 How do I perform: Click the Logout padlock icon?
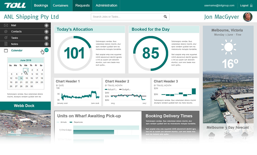pos(251,6)
